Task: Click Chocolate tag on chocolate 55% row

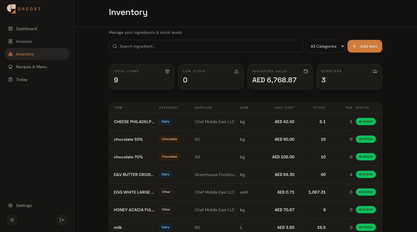Action: (x=169, y=139)
